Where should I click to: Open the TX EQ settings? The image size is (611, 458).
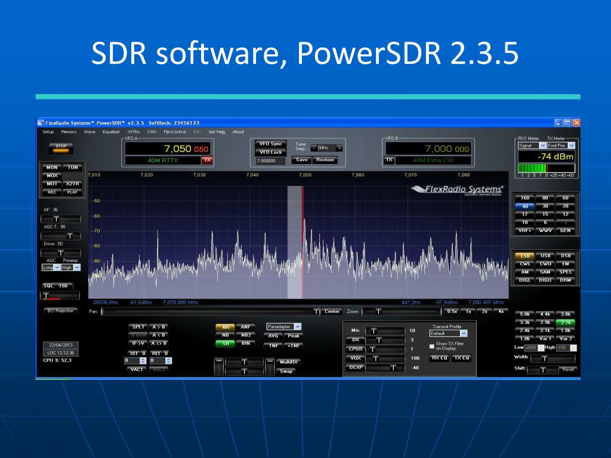tap(461, 358)
